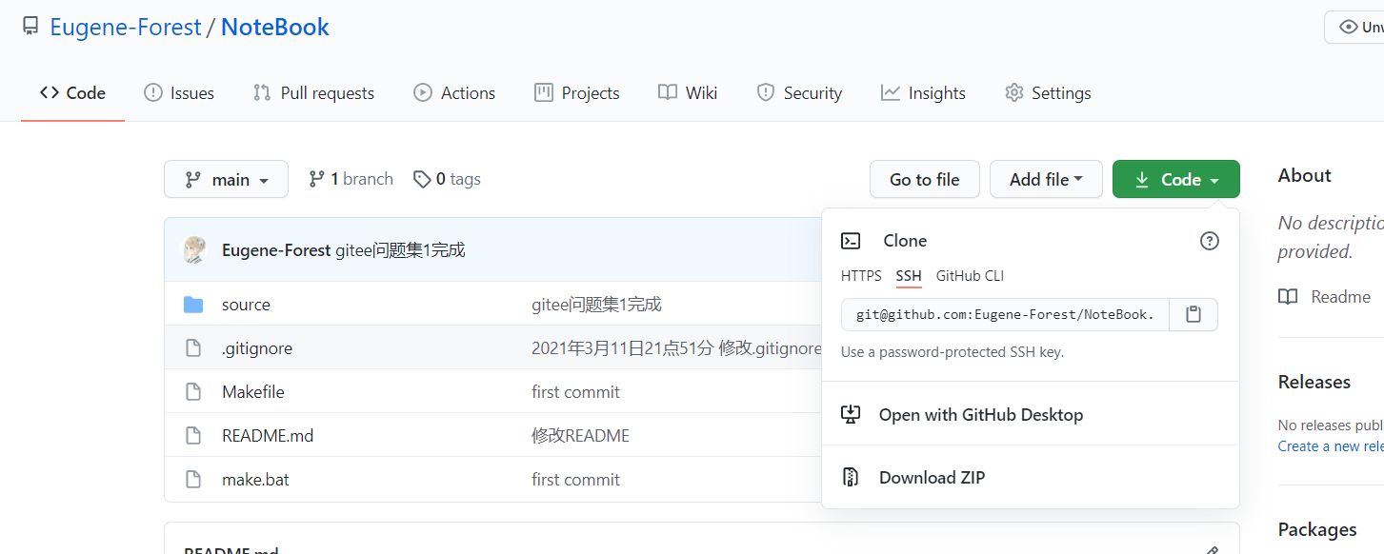Expand the main branch dropdown
This screenshot has height=554, width=1384.
coord(226,179)
